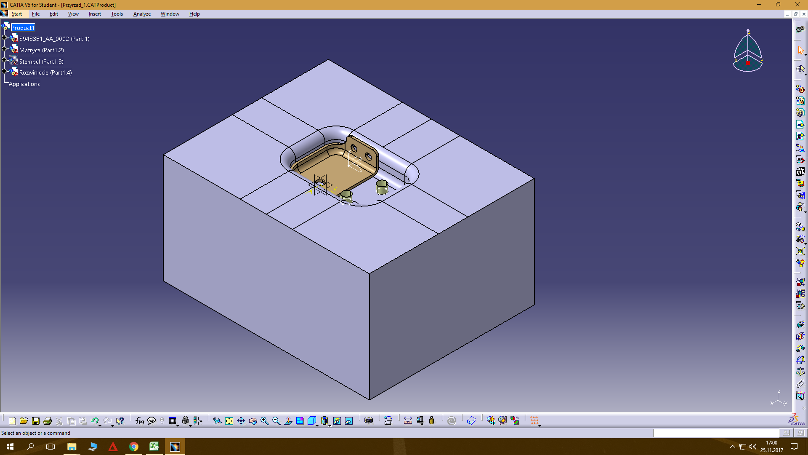Open the Insert menu
The height and width of the screenshot is (455, 808).
(95, 14)
